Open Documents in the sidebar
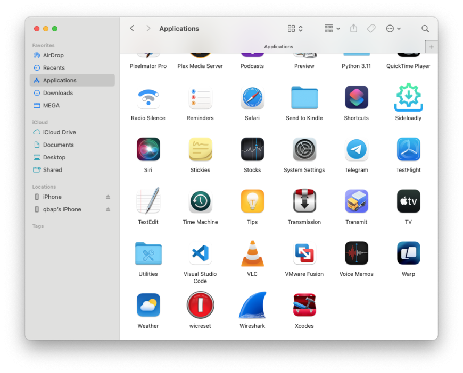The image size is (463, 373). click(x=72, y=145)
